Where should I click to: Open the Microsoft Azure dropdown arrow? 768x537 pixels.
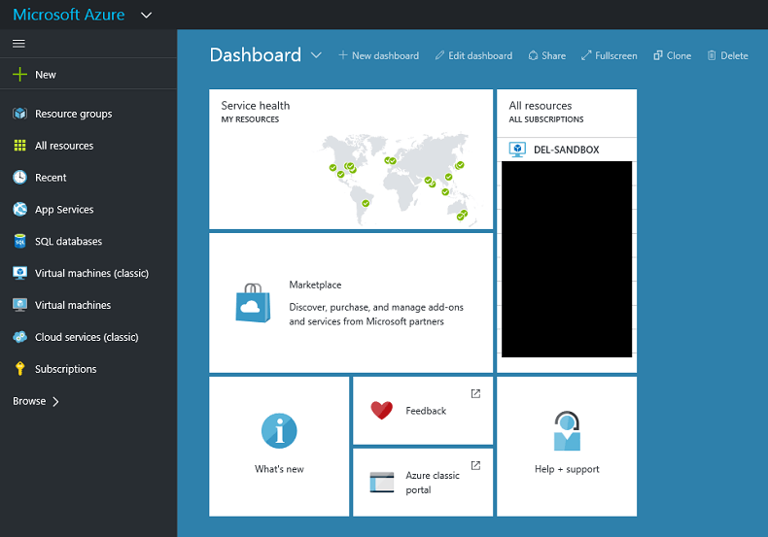click(146, 16)
